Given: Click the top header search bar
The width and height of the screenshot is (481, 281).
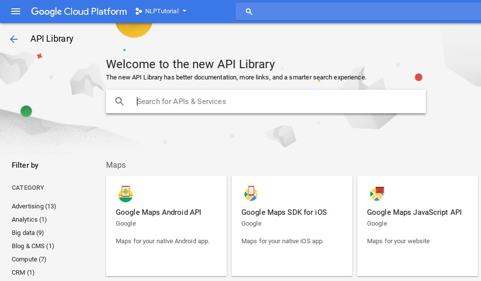Looking at the screenshot, I should pos(358,12).
